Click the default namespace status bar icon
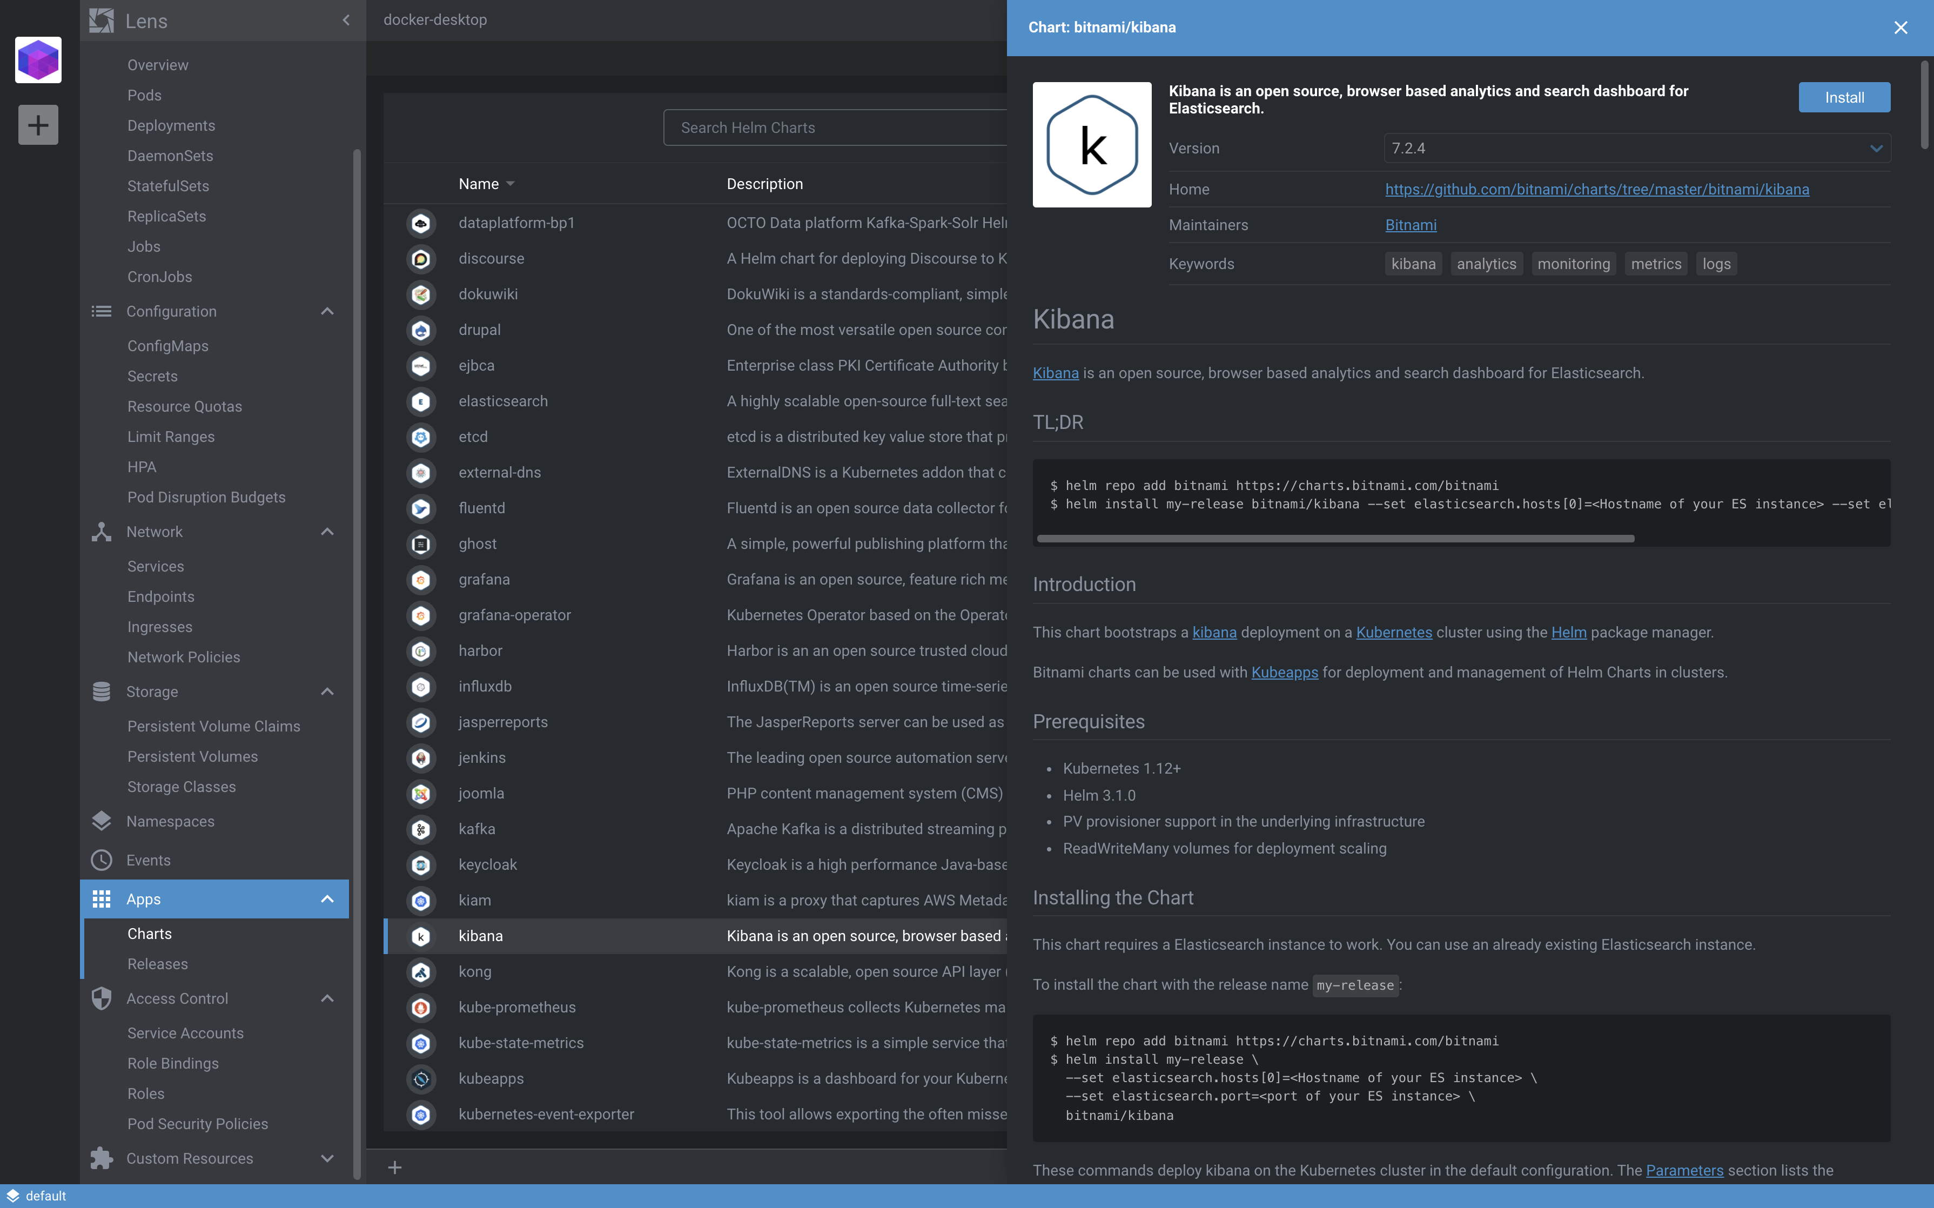The height and width of the screenshot is (1208, 1934). click(13, 1196)
